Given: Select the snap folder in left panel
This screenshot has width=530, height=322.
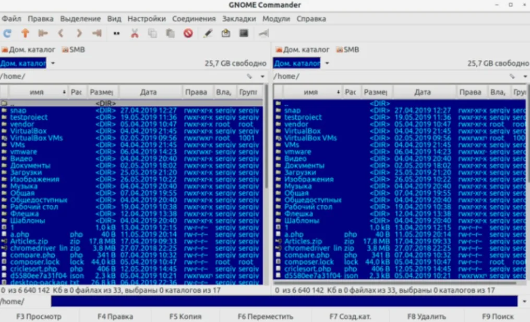Looking at the screenshot, I should point(132,110).
